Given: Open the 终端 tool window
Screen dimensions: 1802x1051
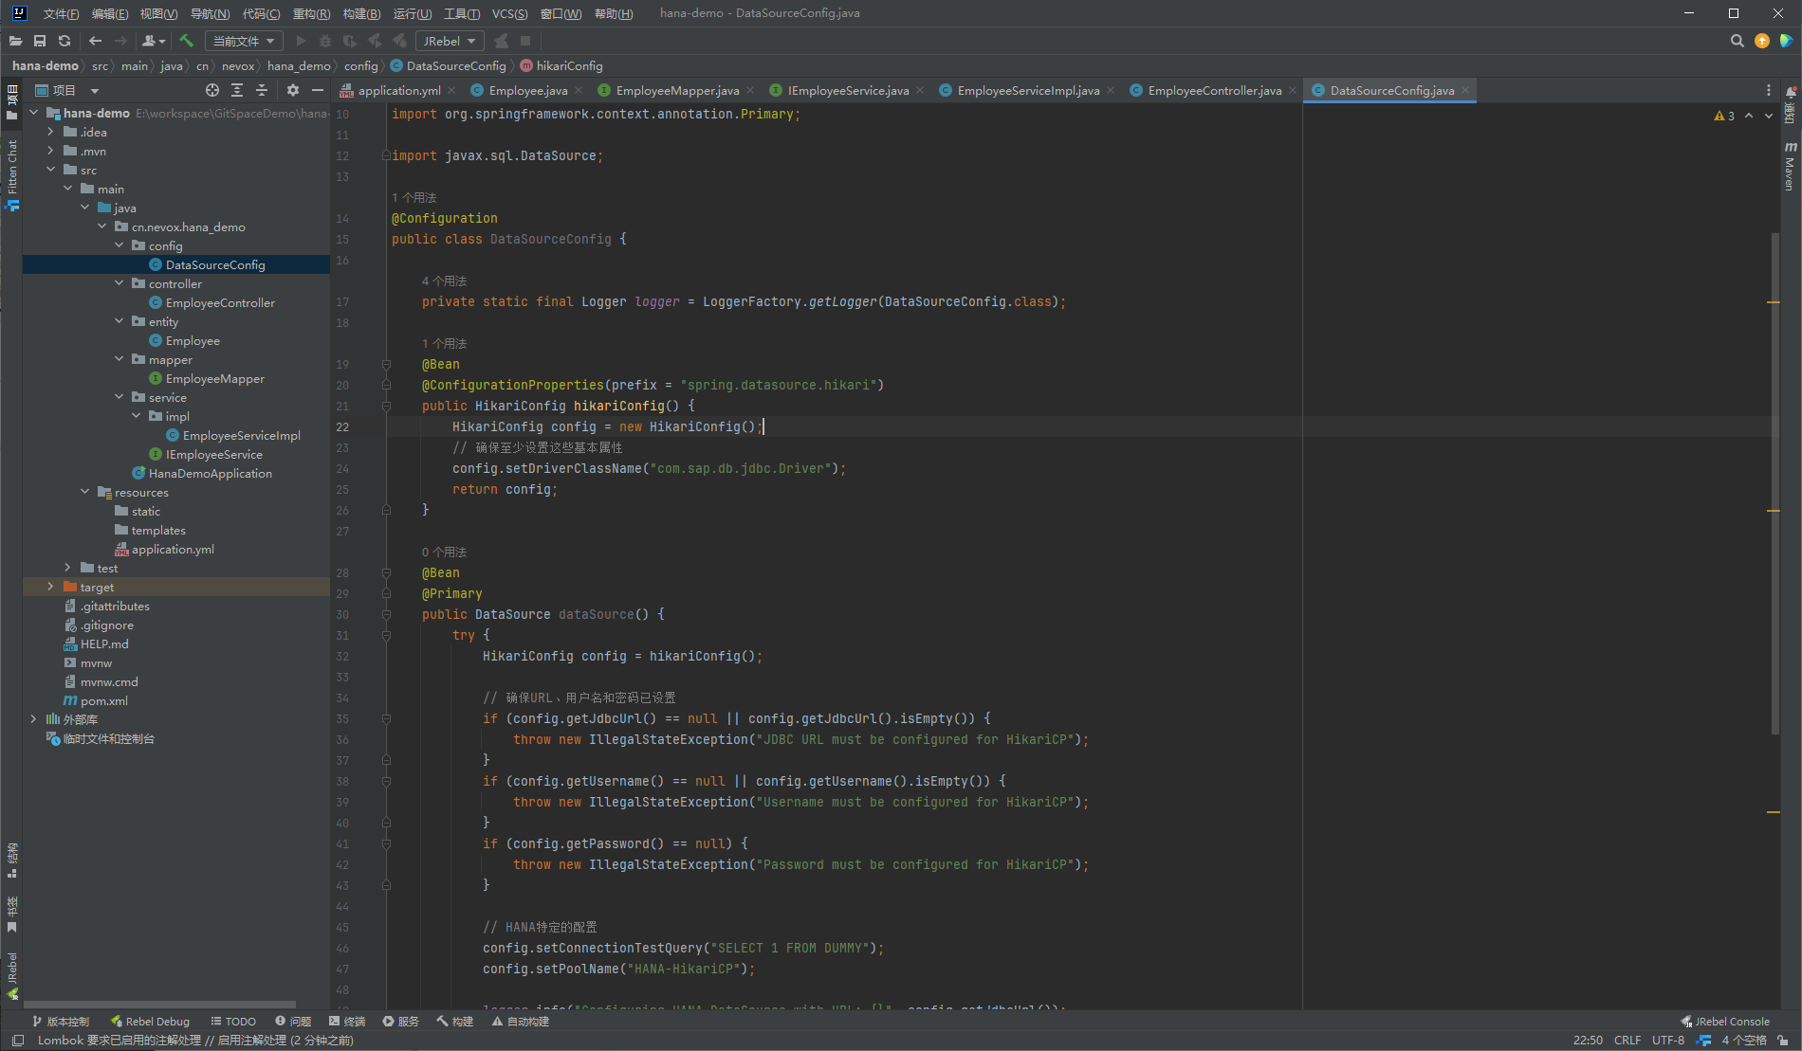Looking at the screenshot, I should [x=347, y=1022].
